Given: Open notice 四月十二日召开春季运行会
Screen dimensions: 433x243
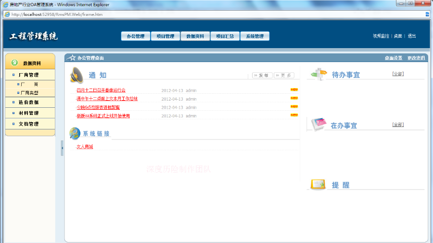Looking at the screenshot, I should pyautogui.click(x=101, y=90).
